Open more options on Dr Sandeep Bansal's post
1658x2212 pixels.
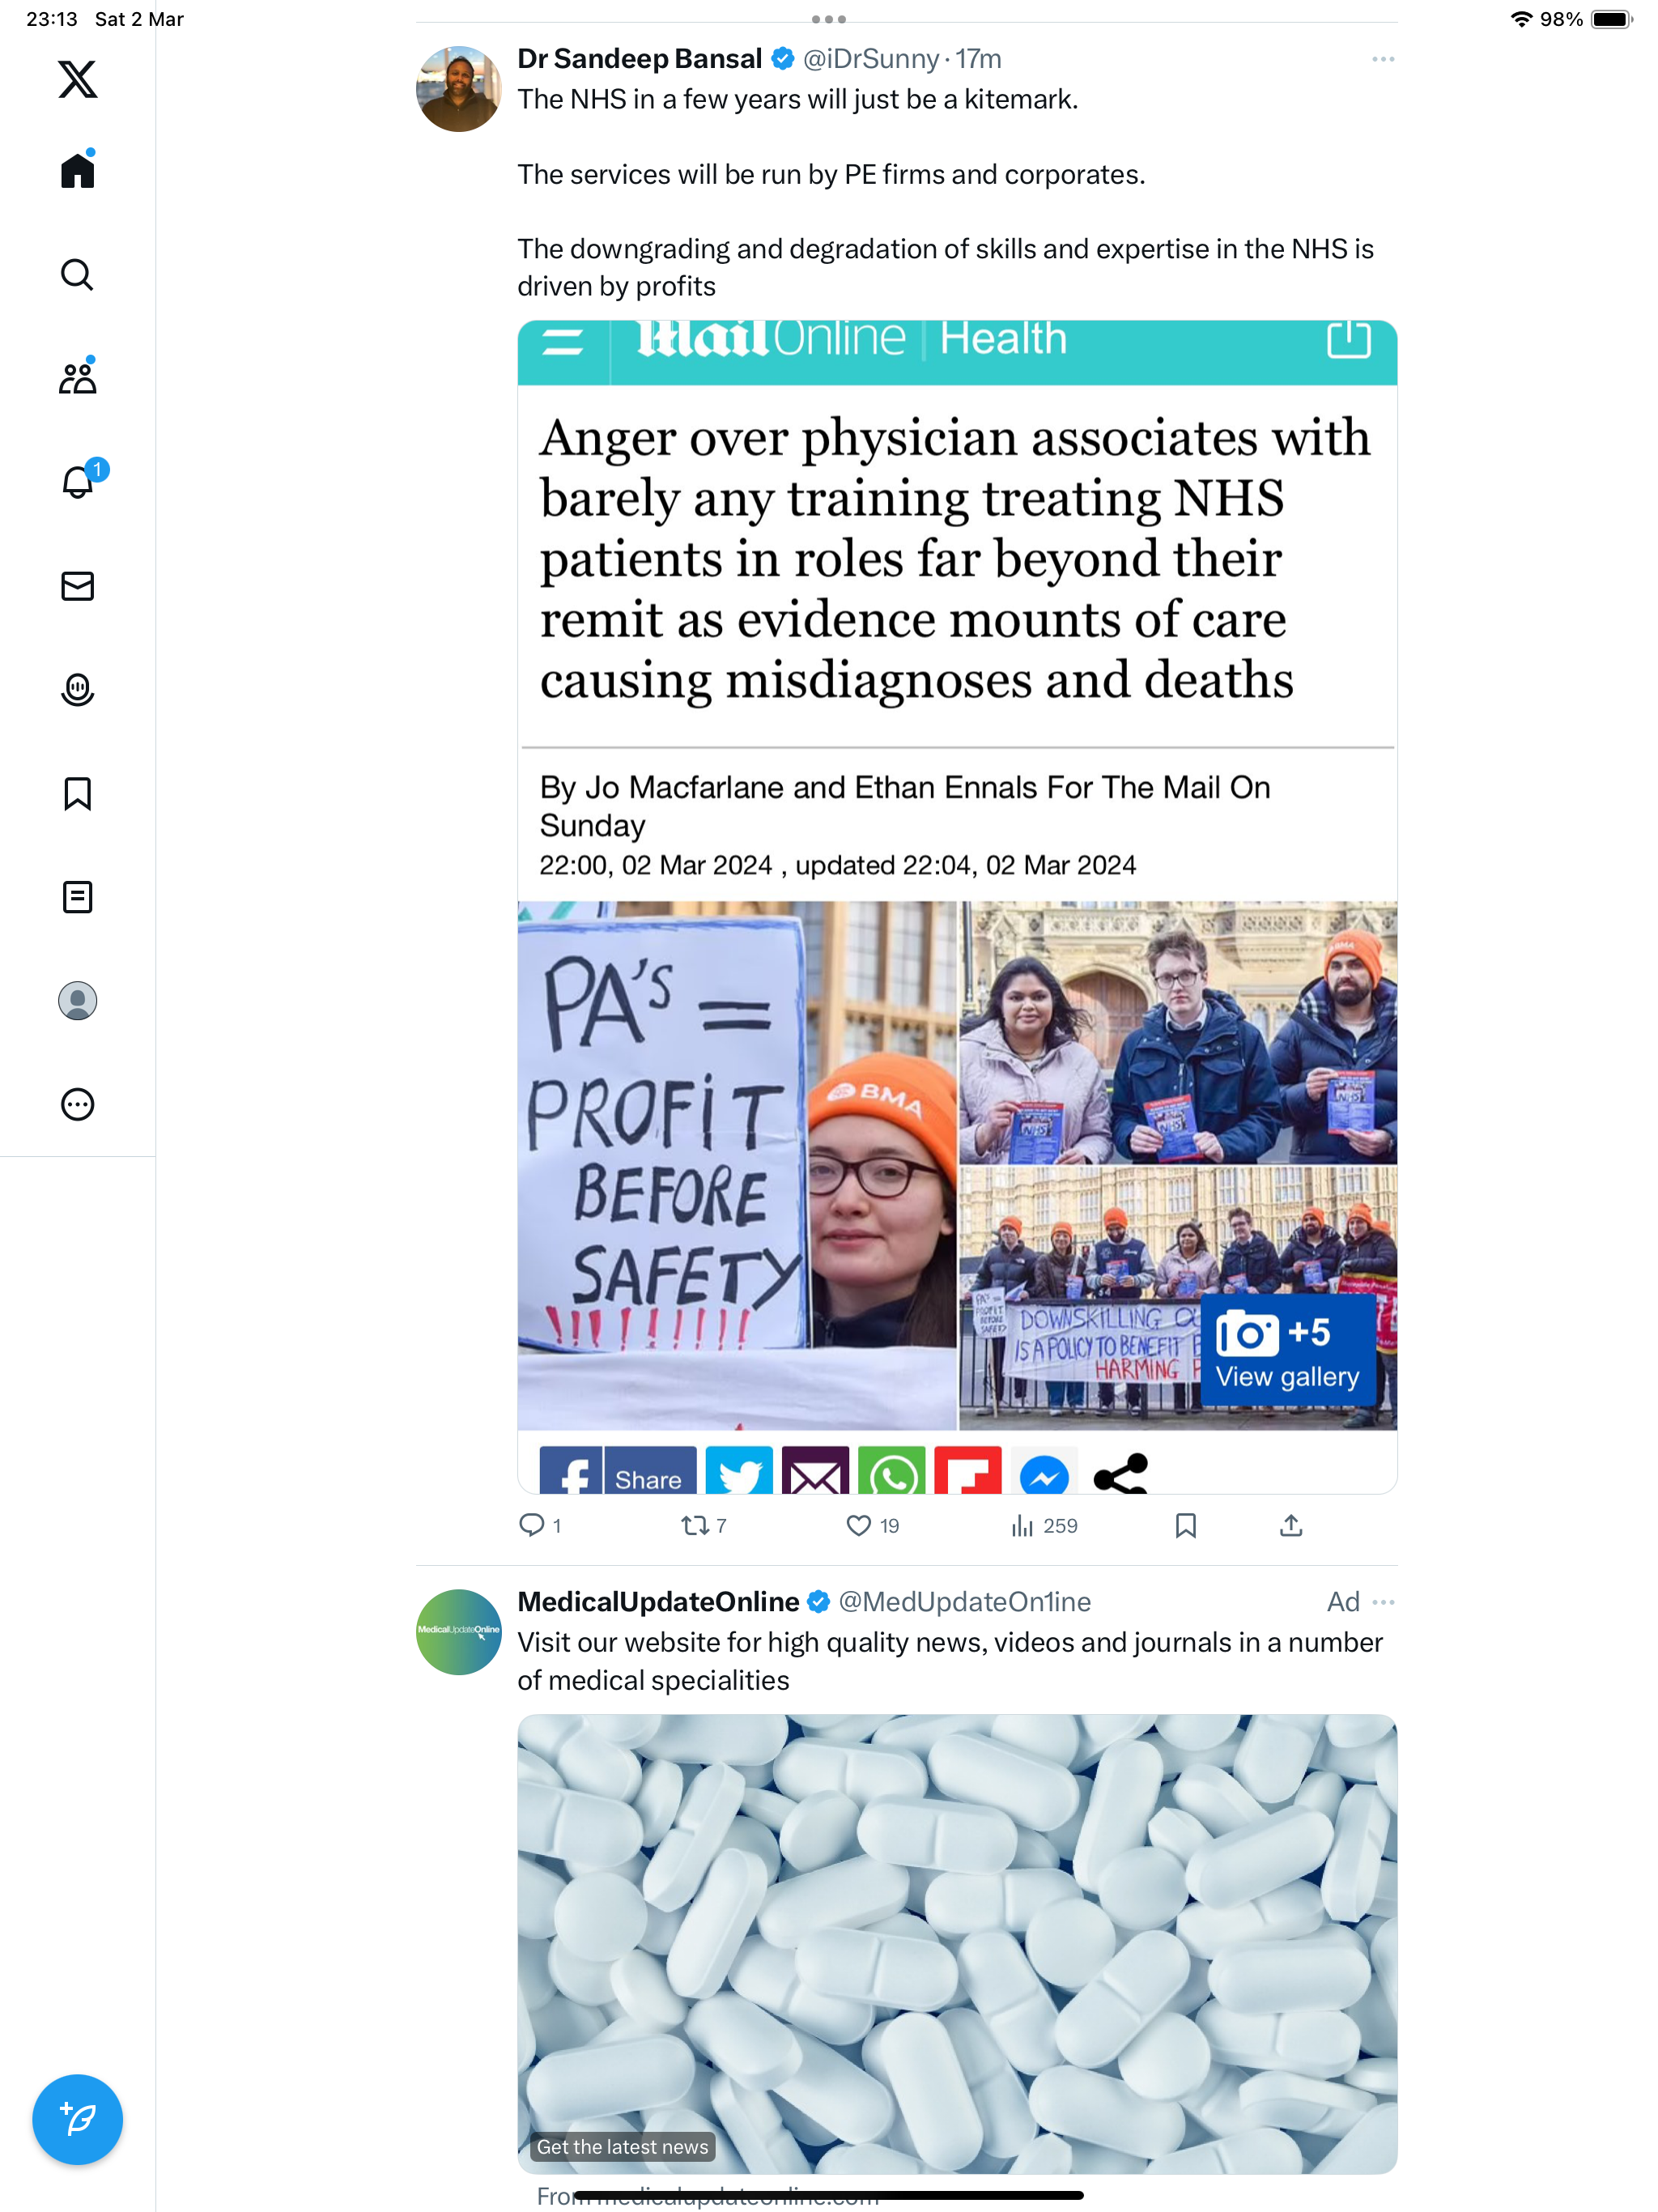1383,59
